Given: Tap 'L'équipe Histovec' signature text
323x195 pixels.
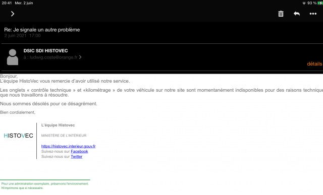Looking at the screenshot, I should click(58, 125).
